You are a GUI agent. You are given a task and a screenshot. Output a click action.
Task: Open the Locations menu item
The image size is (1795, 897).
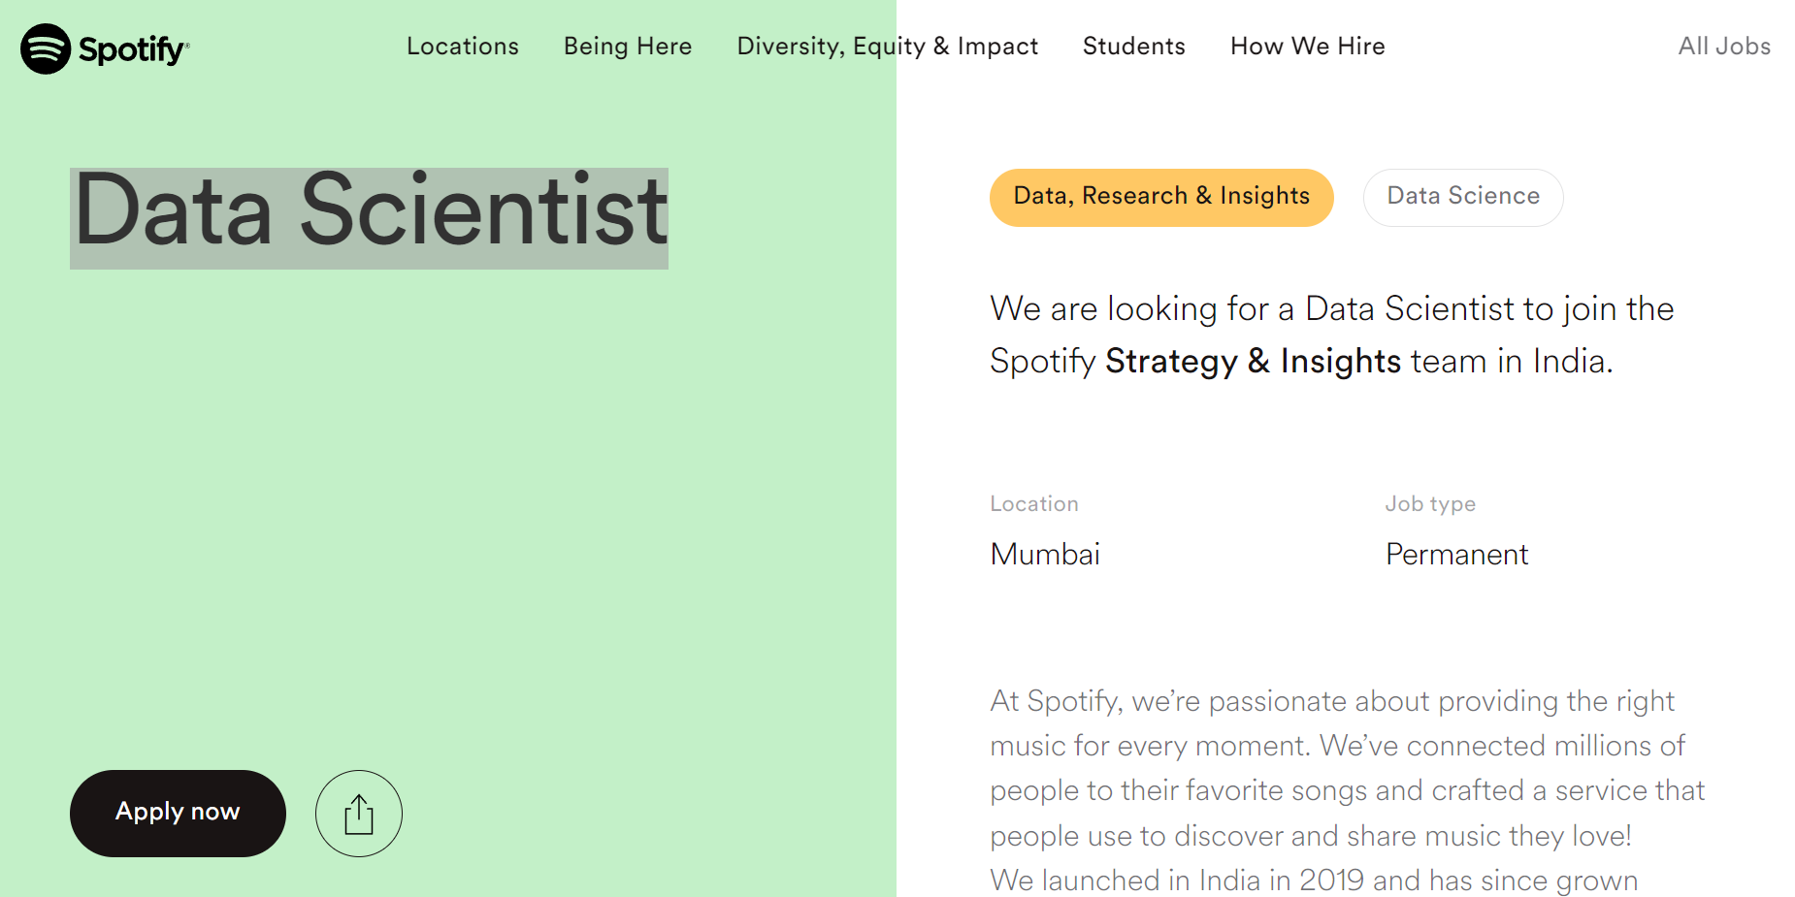(x=462, y=47)
